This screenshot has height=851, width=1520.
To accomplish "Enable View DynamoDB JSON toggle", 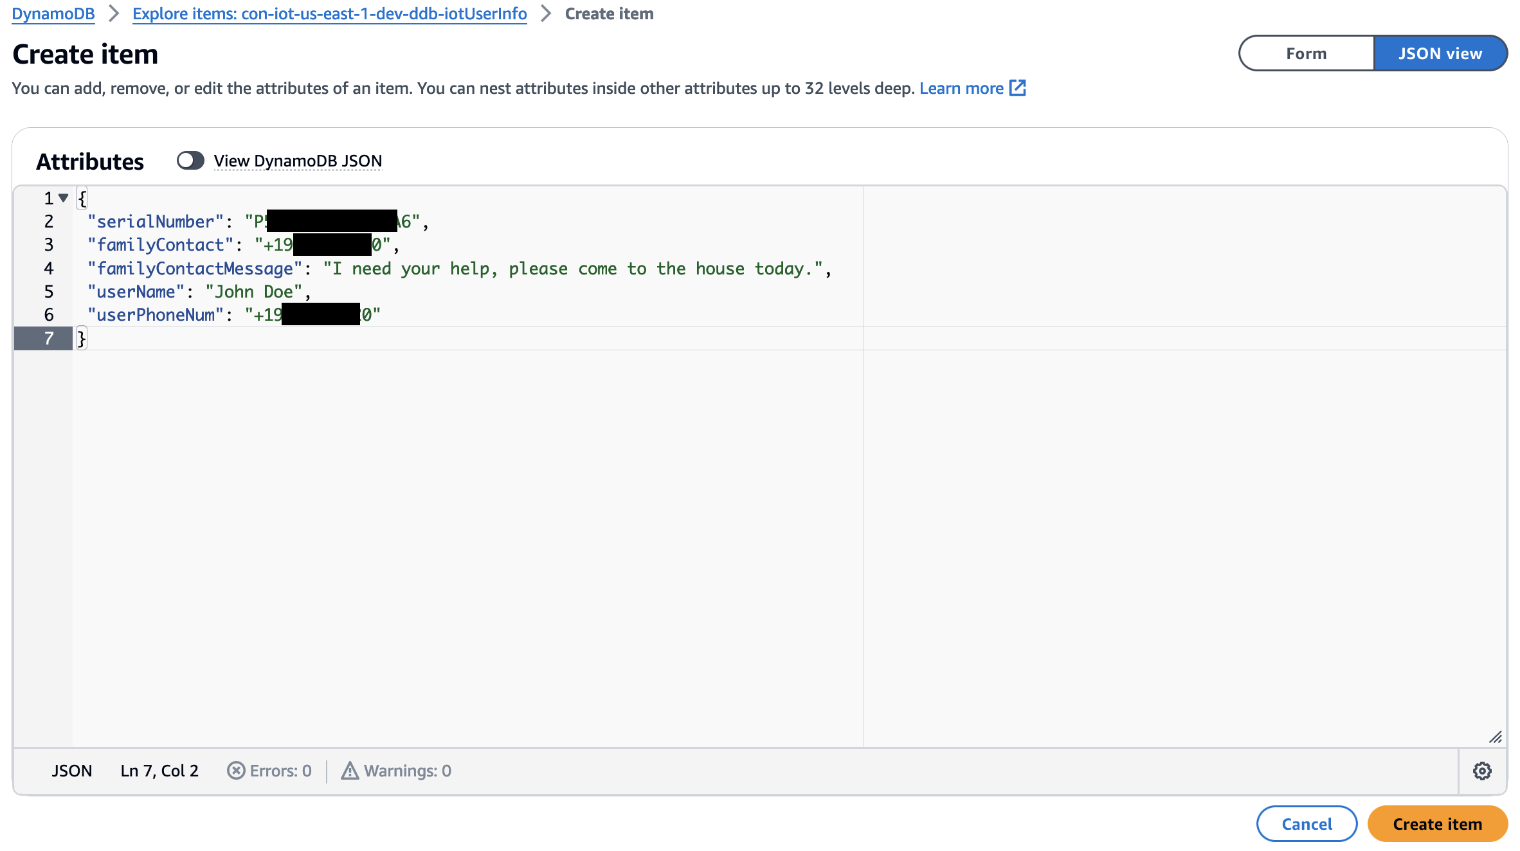I will 190,161.
